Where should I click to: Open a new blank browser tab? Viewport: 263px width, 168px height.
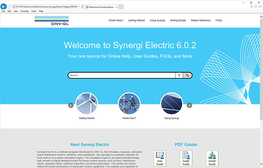[121, 7]
